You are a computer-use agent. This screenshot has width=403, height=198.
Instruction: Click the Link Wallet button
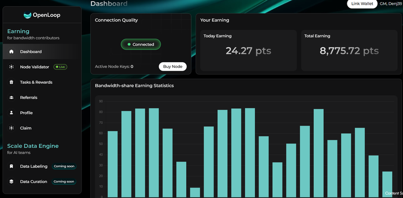pos(362,4)
